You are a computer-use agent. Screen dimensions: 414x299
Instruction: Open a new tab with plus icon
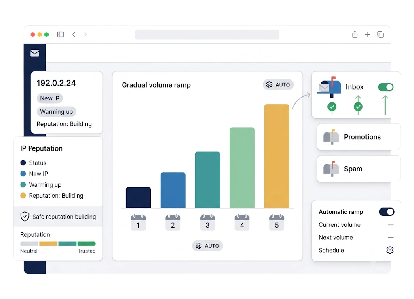coord(367,35)
